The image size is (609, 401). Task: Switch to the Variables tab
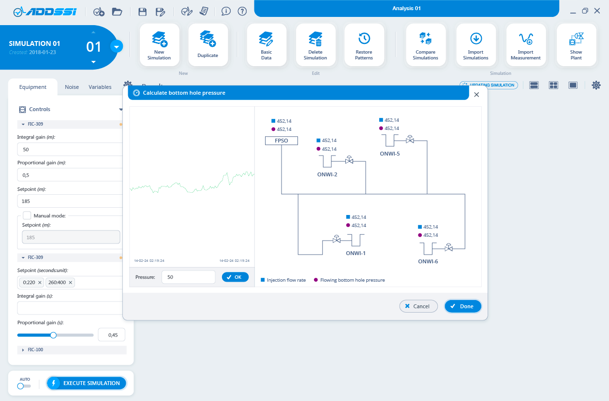(100, 87)
